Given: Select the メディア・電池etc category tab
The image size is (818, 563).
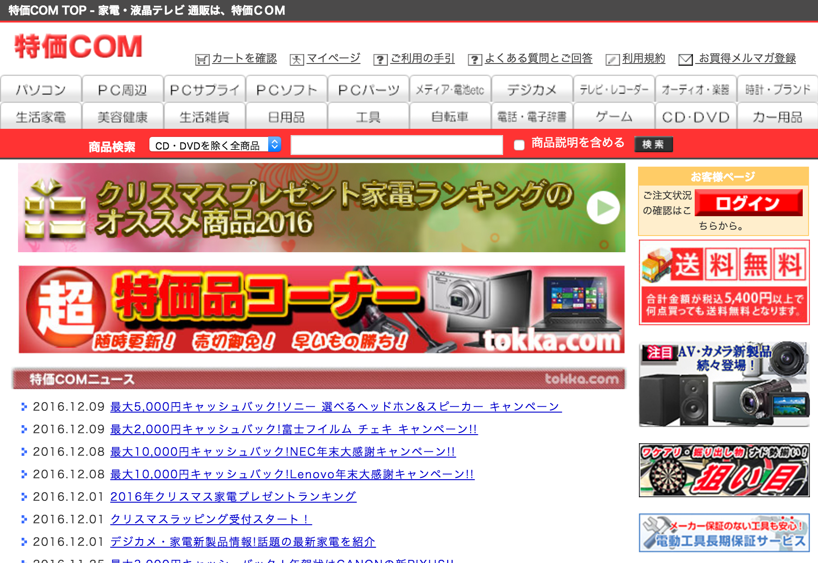Looking at the screenshot, I should 450,90.
